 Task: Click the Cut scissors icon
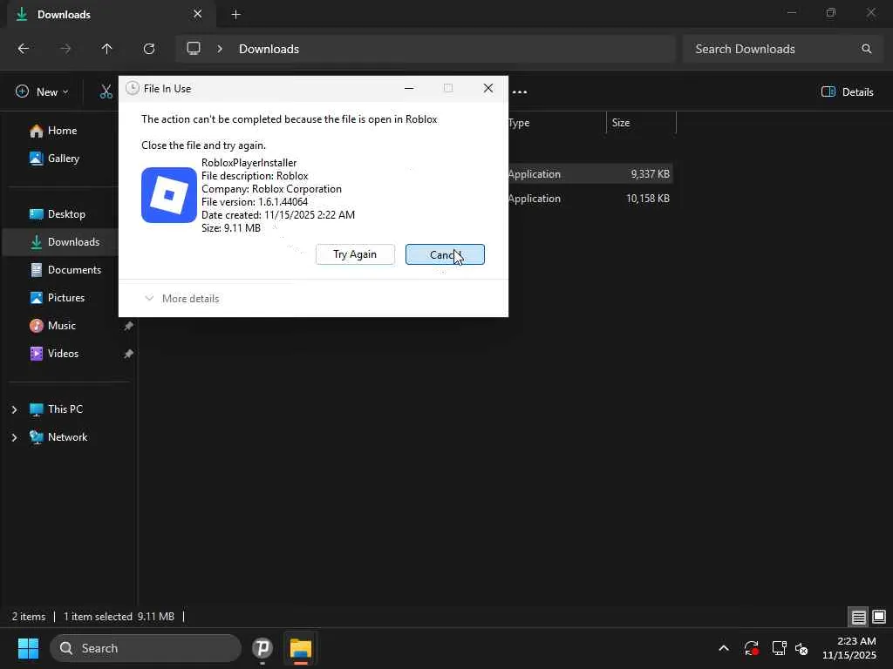(x=106, y=91)
